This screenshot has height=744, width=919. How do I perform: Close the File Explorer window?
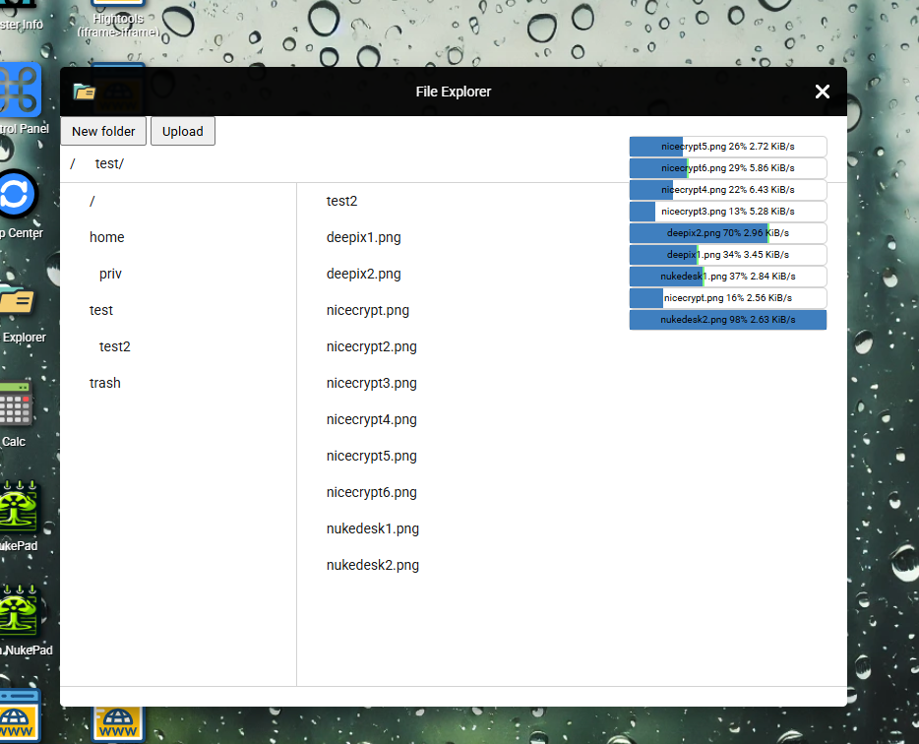822,92
